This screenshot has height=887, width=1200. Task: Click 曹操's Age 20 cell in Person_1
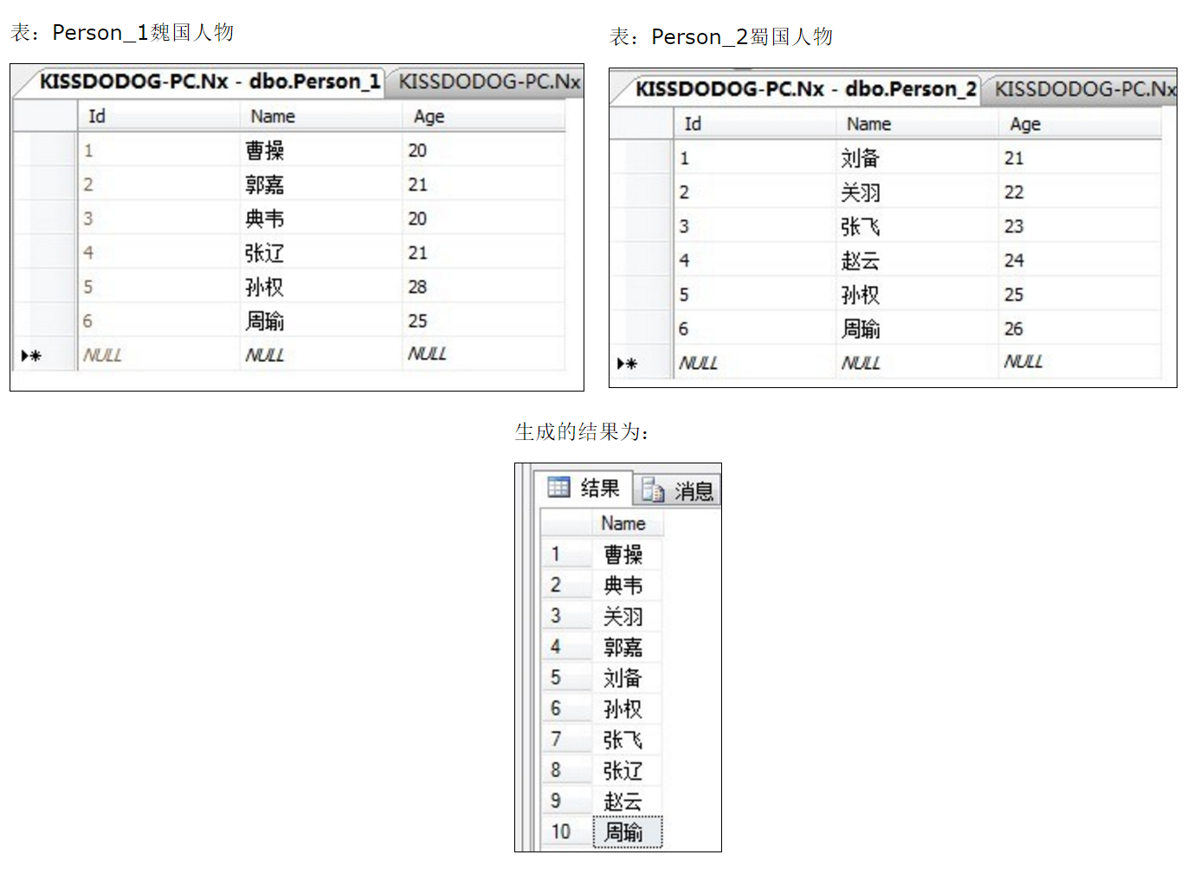(484, 151)
